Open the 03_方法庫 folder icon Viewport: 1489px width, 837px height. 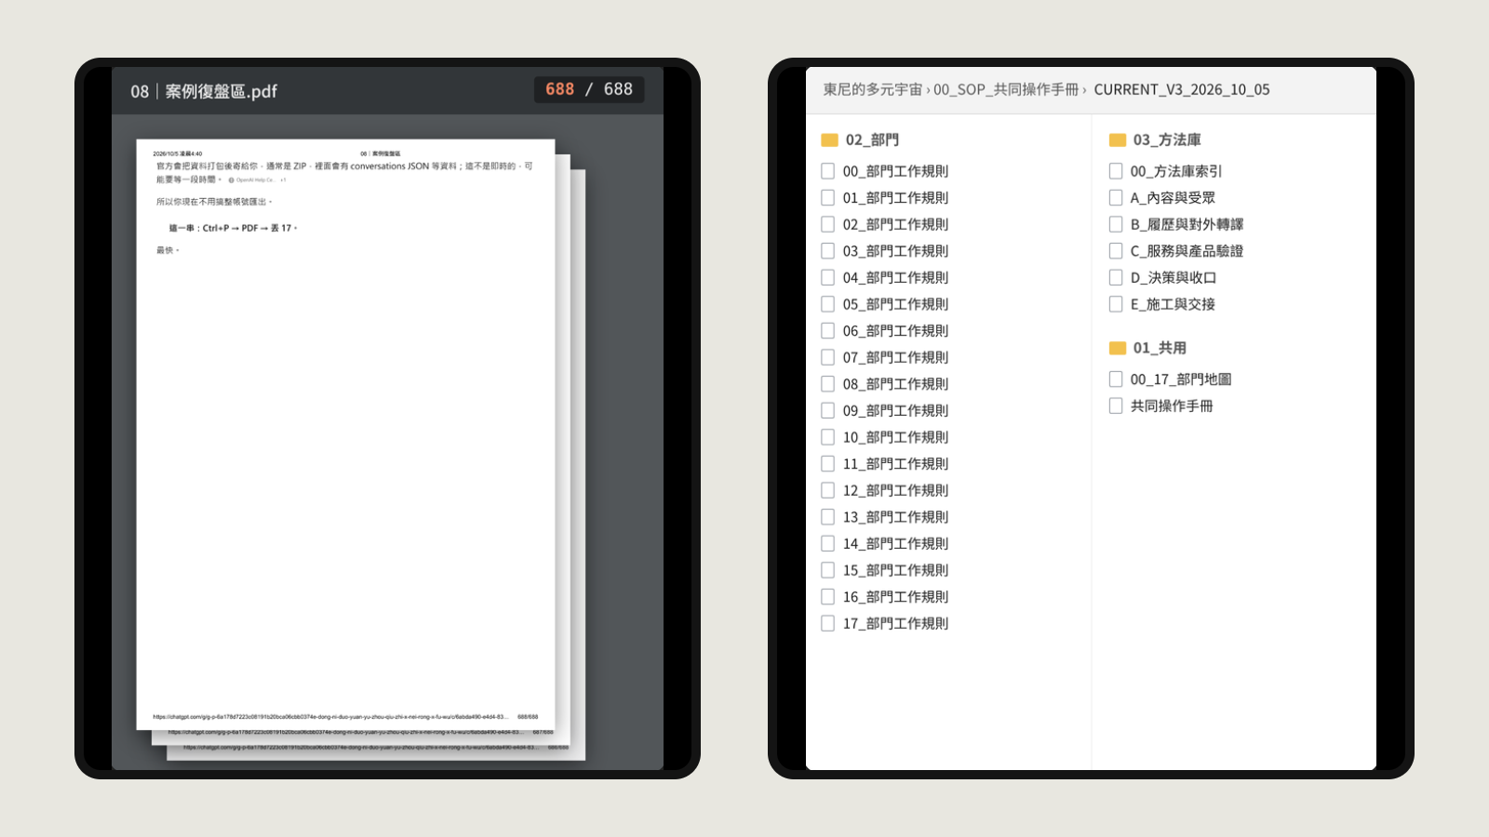click(x=1118, y=140)
